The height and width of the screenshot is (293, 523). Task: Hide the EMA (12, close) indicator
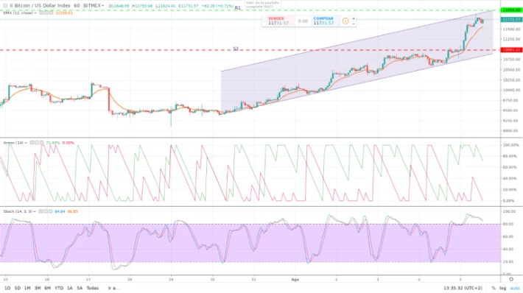41,13
